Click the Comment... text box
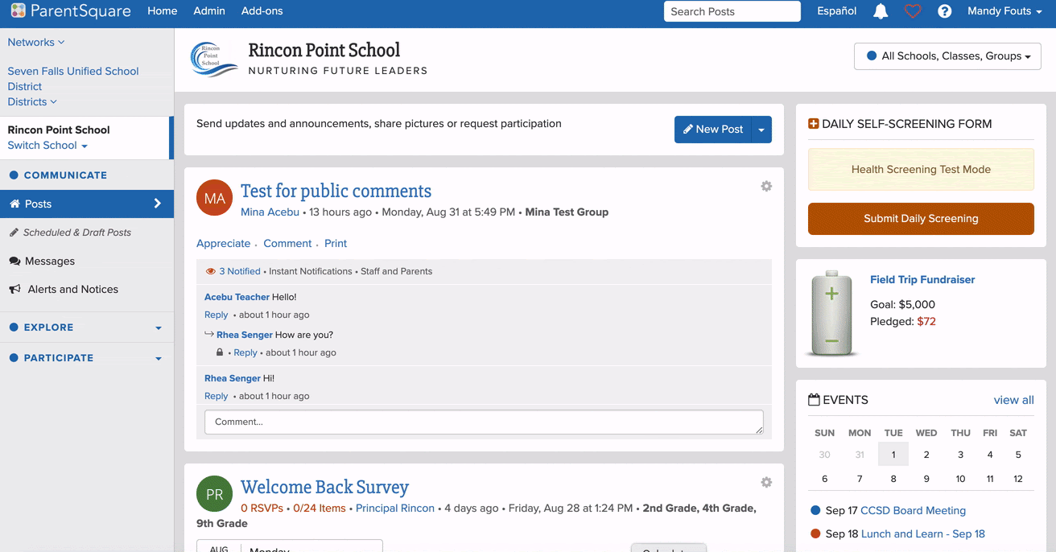This screenshot has width=1056, height=552. coord(484,422)
